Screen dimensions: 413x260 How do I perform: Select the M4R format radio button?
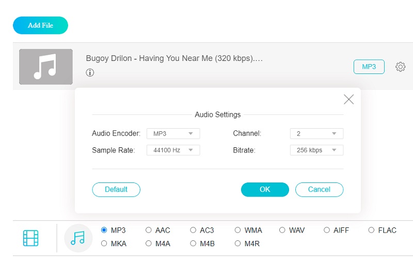click(x=238, y=243)
